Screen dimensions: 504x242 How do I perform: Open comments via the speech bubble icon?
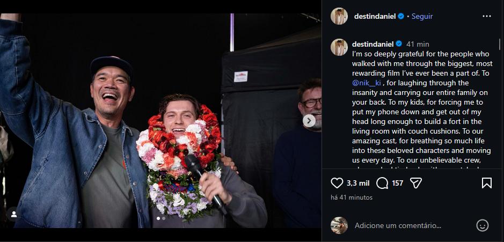click(x=383, y=183)
